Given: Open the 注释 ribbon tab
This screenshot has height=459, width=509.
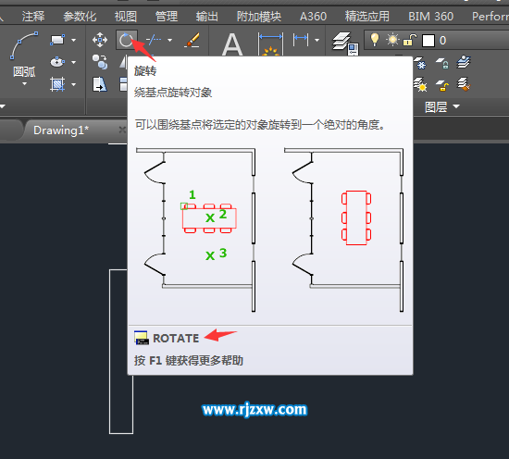Looking at the screenshot, I should (x=33, y=17).
